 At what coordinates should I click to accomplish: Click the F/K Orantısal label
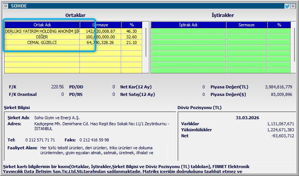23,94
